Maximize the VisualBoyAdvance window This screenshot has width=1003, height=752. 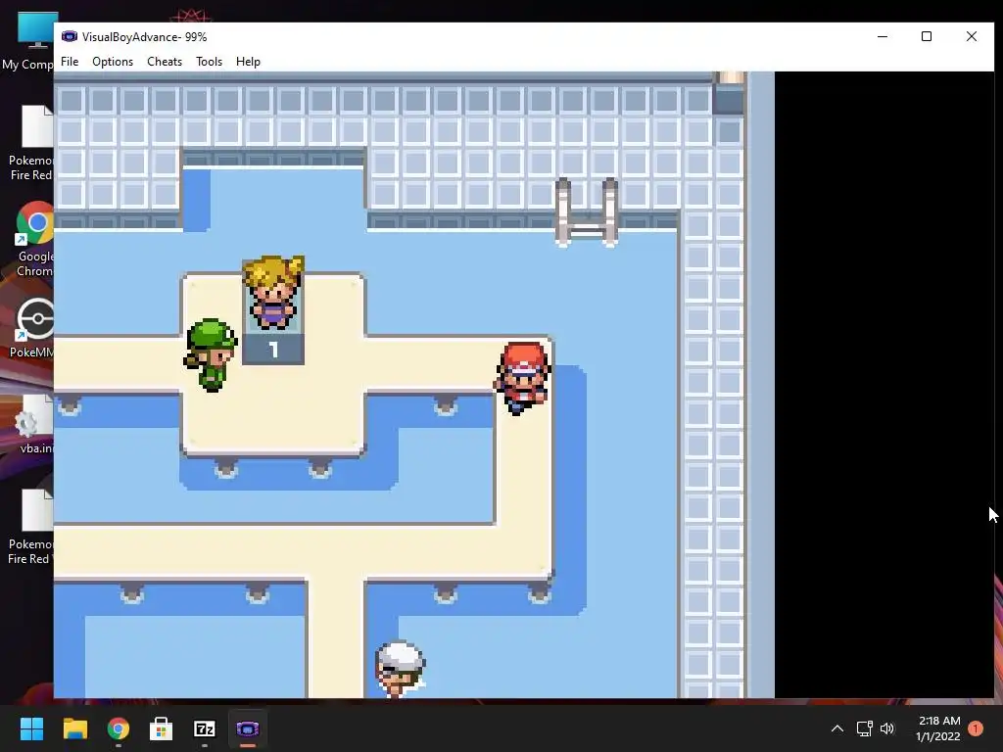coord(927,36)
